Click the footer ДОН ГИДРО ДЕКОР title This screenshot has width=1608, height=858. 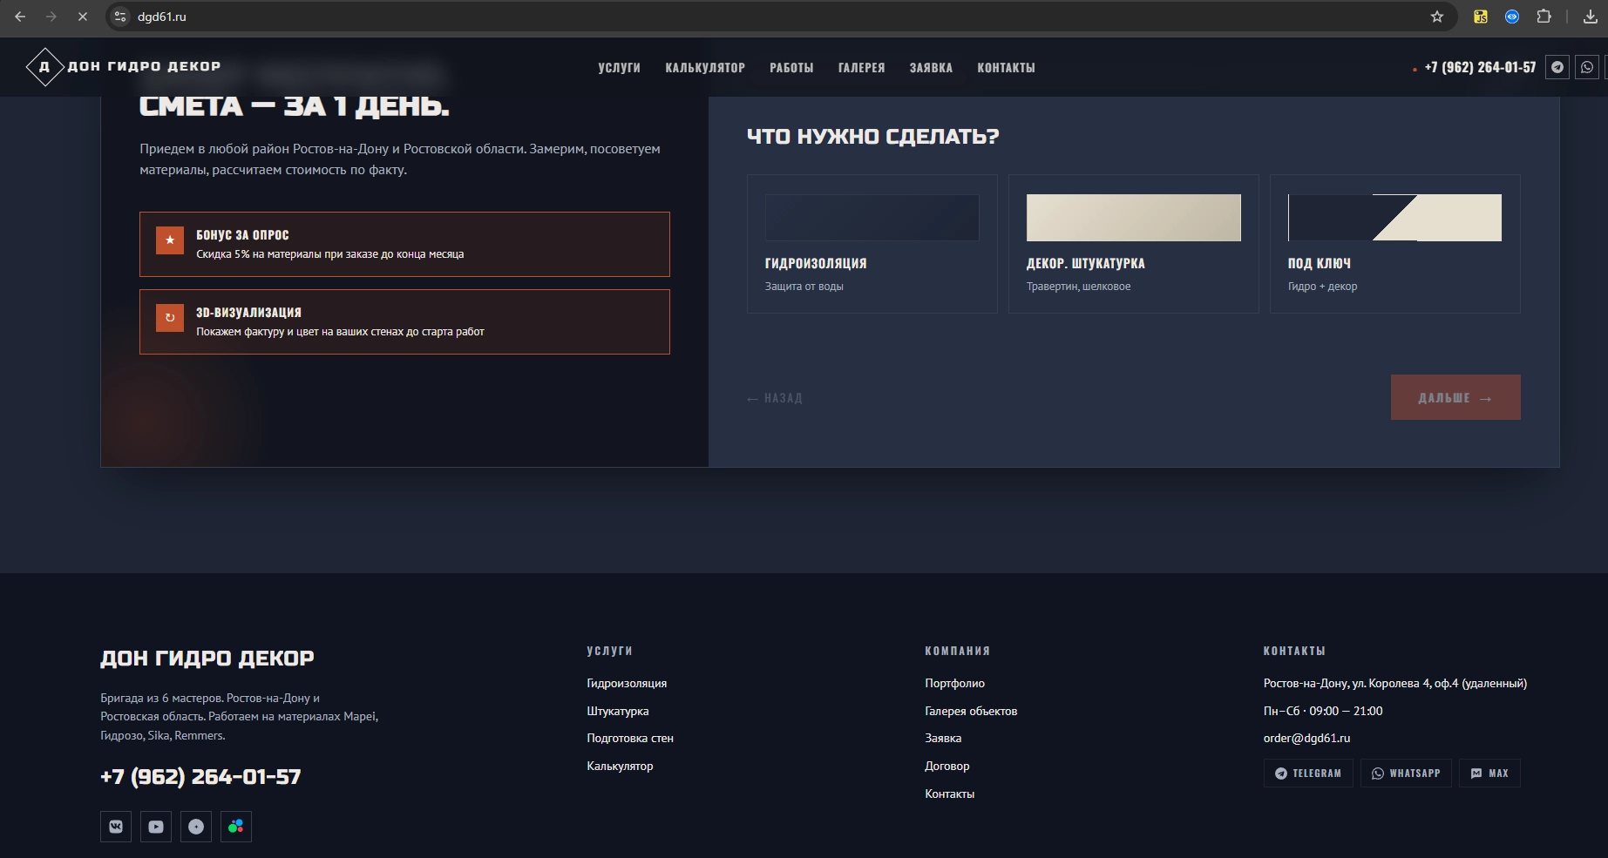[207, 659]
